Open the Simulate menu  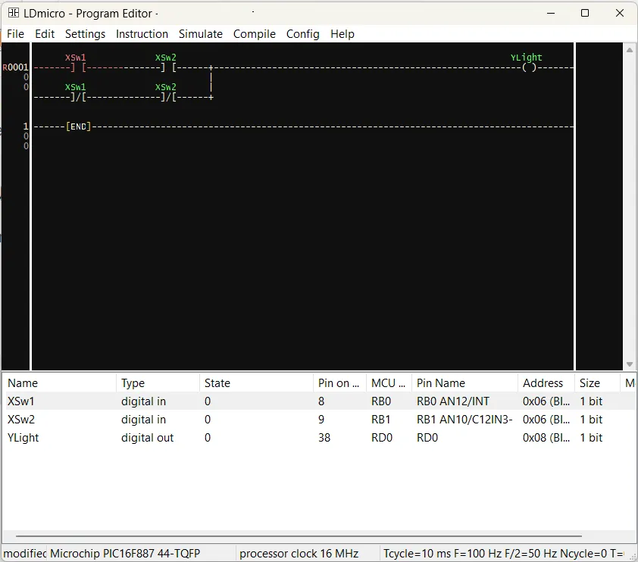(x=201, y=34)
